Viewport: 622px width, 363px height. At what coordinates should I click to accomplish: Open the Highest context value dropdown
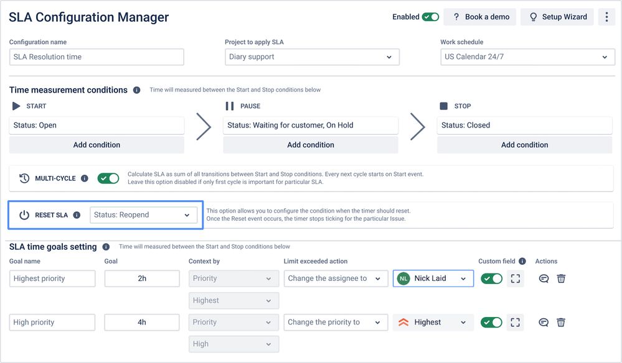click(233, 300)
